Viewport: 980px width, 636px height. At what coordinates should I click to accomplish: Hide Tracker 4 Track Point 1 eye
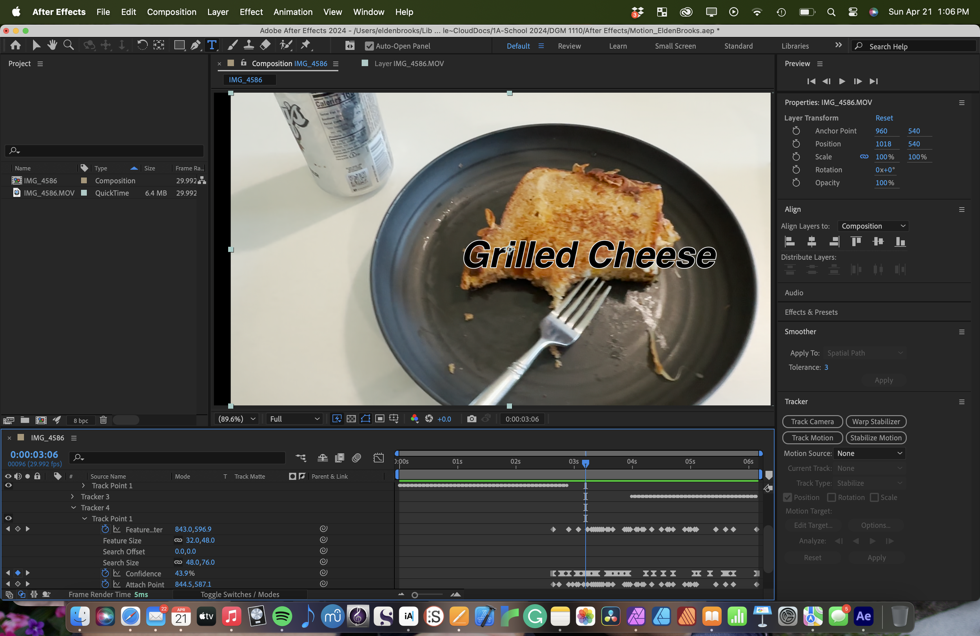[x=8, y=519]
